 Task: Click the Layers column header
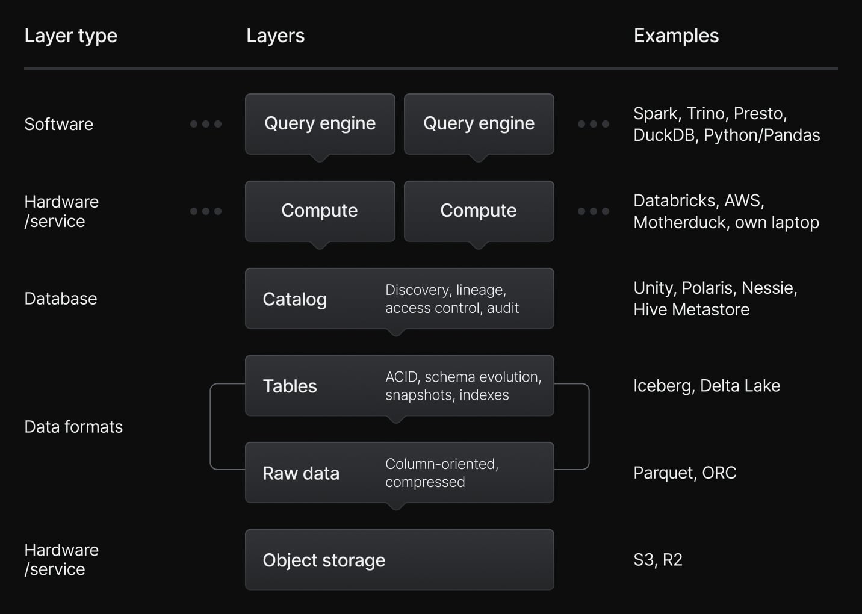(275, 36)
